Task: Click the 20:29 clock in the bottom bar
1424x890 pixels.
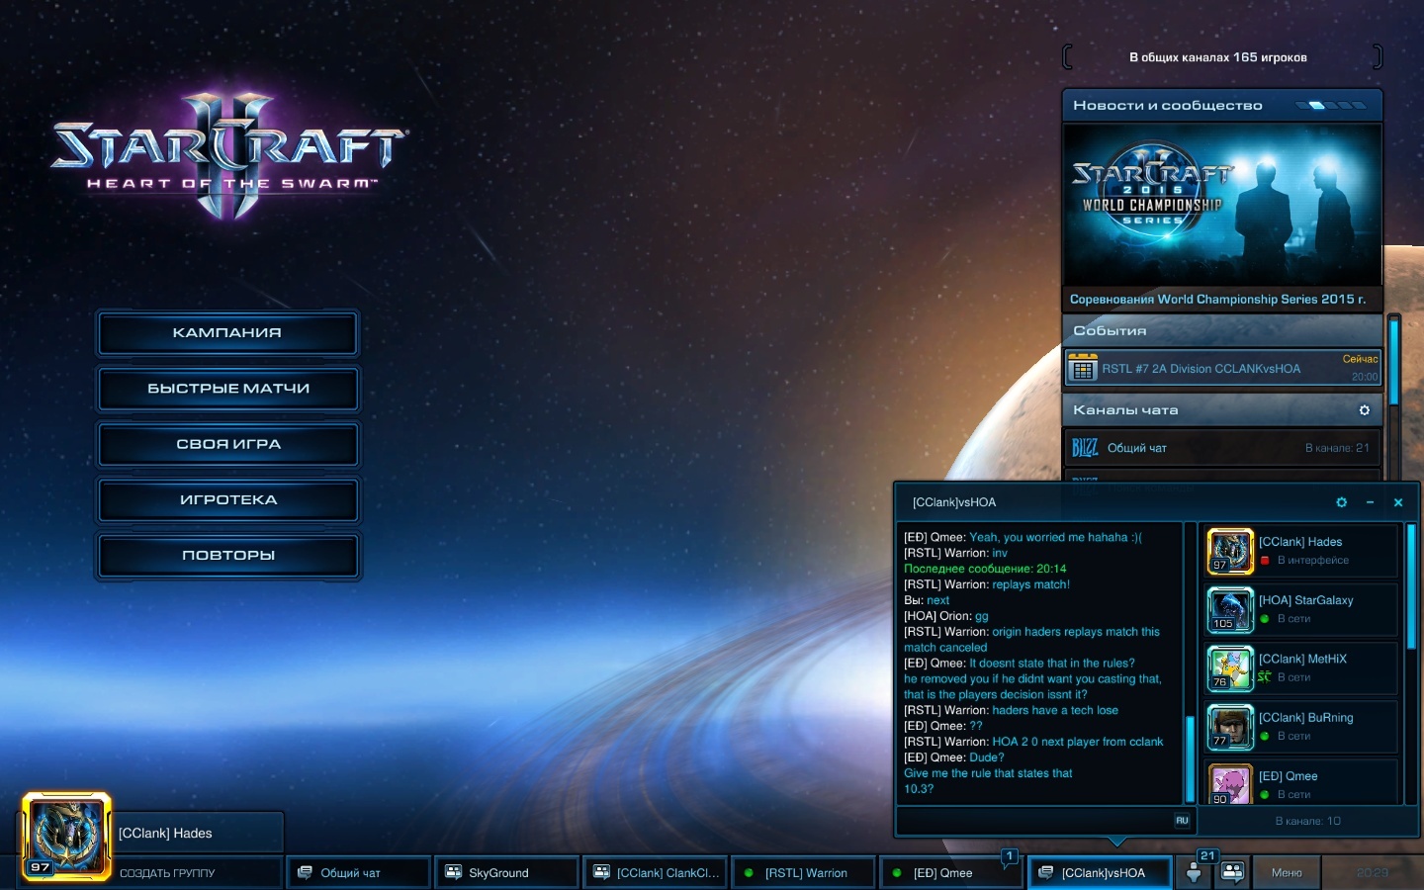Action: pos(1372,872)
